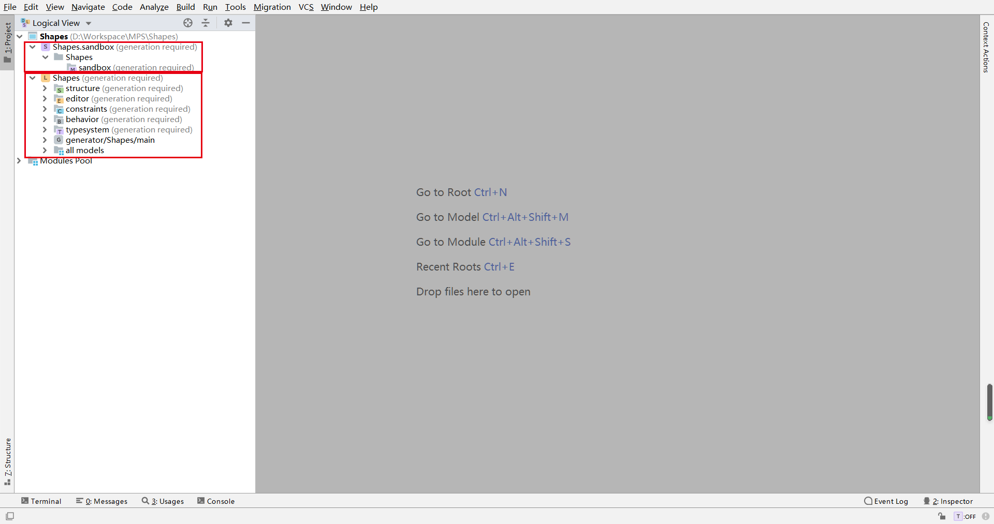Click the orange editor model icon
Image resolution: width=994 pixels, height=524 pixels.
[60, 99]
